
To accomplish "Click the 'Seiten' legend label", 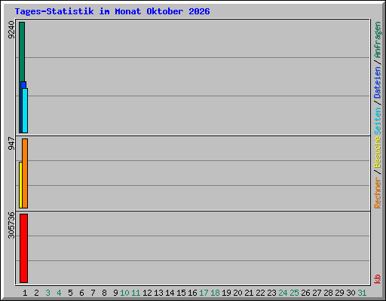I will point(377,121).
